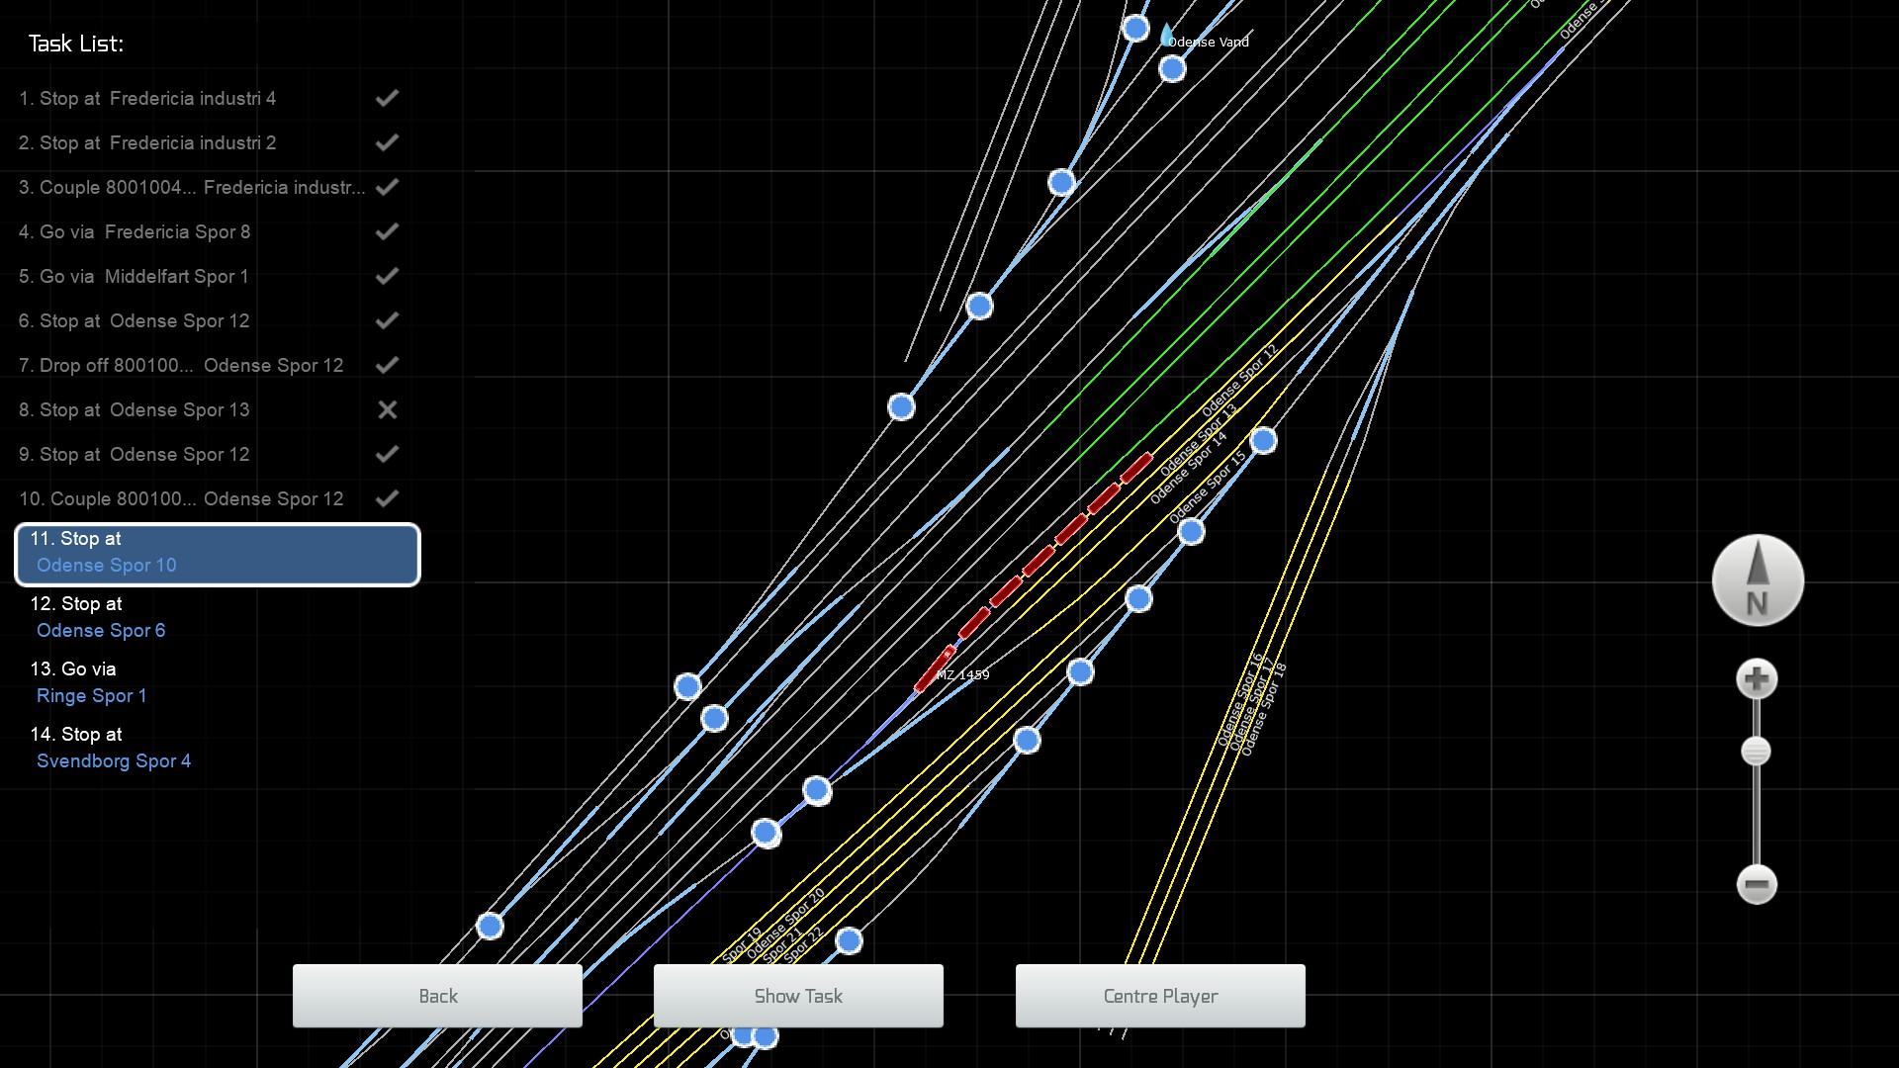This screenshot has width=1899, height=1068.
Task: Click the Back button
Action: click(437, 996)
